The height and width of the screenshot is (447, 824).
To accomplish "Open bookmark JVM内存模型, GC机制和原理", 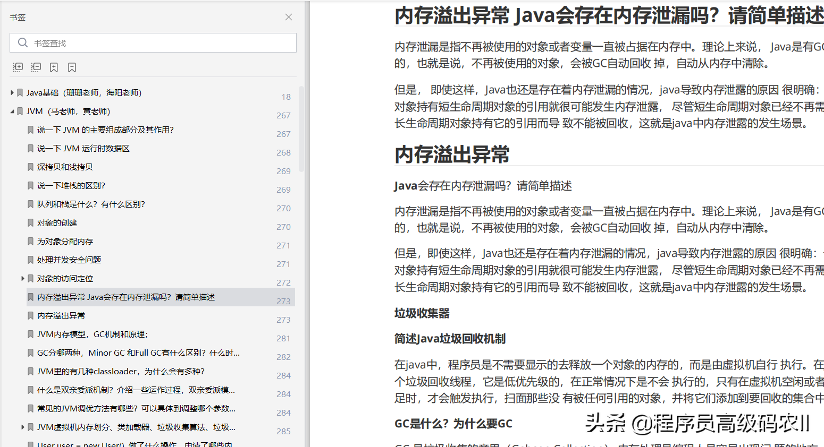I will click(93, 334).
